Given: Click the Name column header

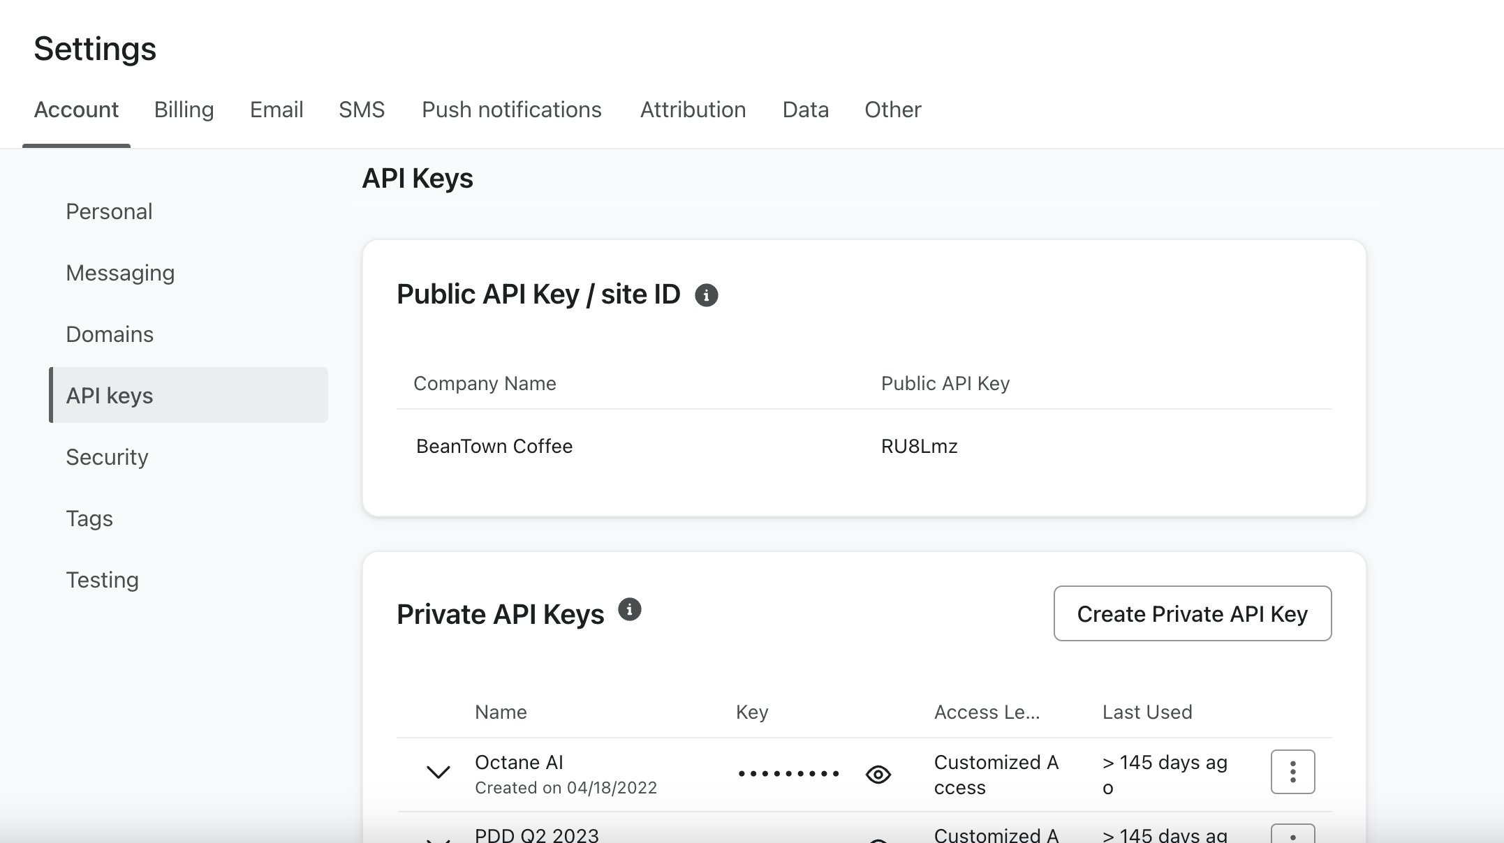Looking at the screenshot, I should point(501,712).
